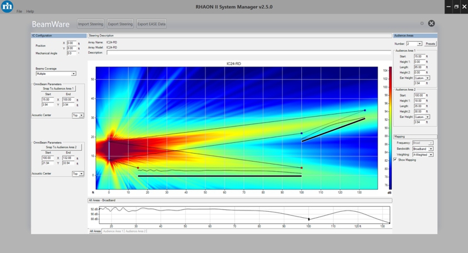Select blue beam handle near 22 ft height
The image size is (468, 253).
tap(302, 134)
